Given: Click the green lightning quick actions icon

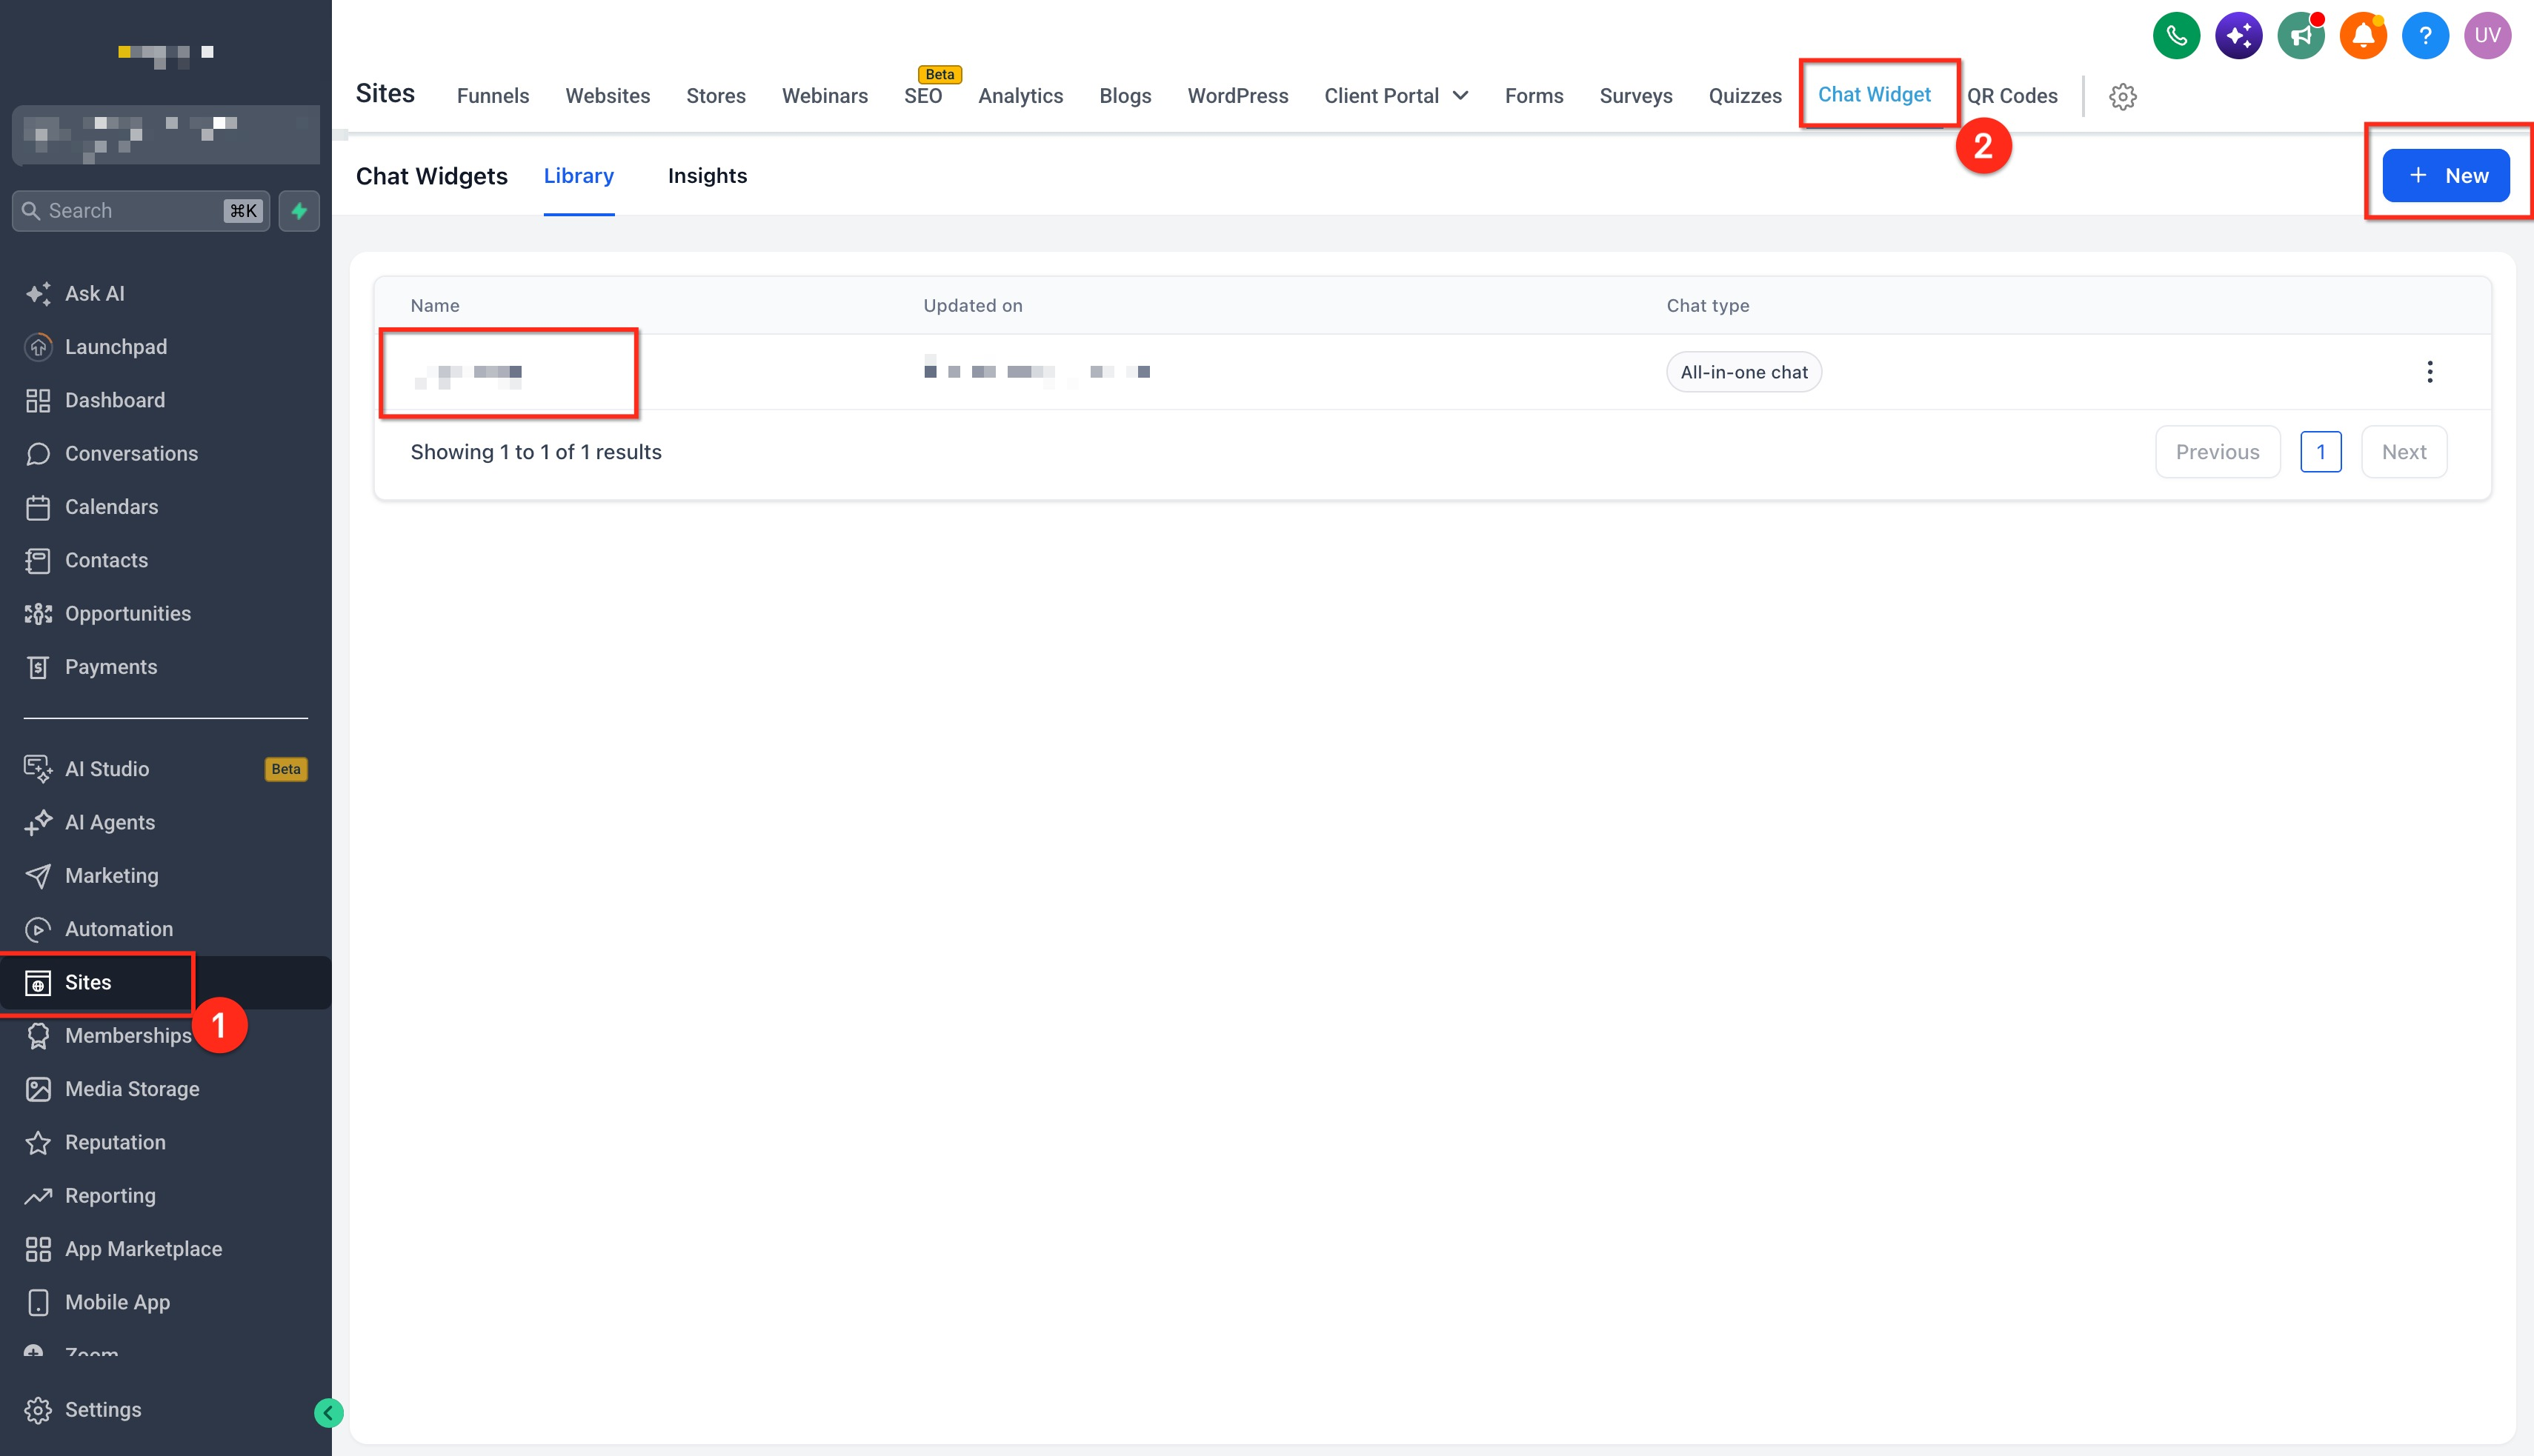Looking at the screenshot, I should pos(299,211).
